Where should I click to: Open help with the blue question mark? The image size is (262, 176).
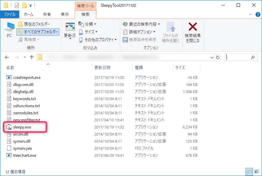258,14
